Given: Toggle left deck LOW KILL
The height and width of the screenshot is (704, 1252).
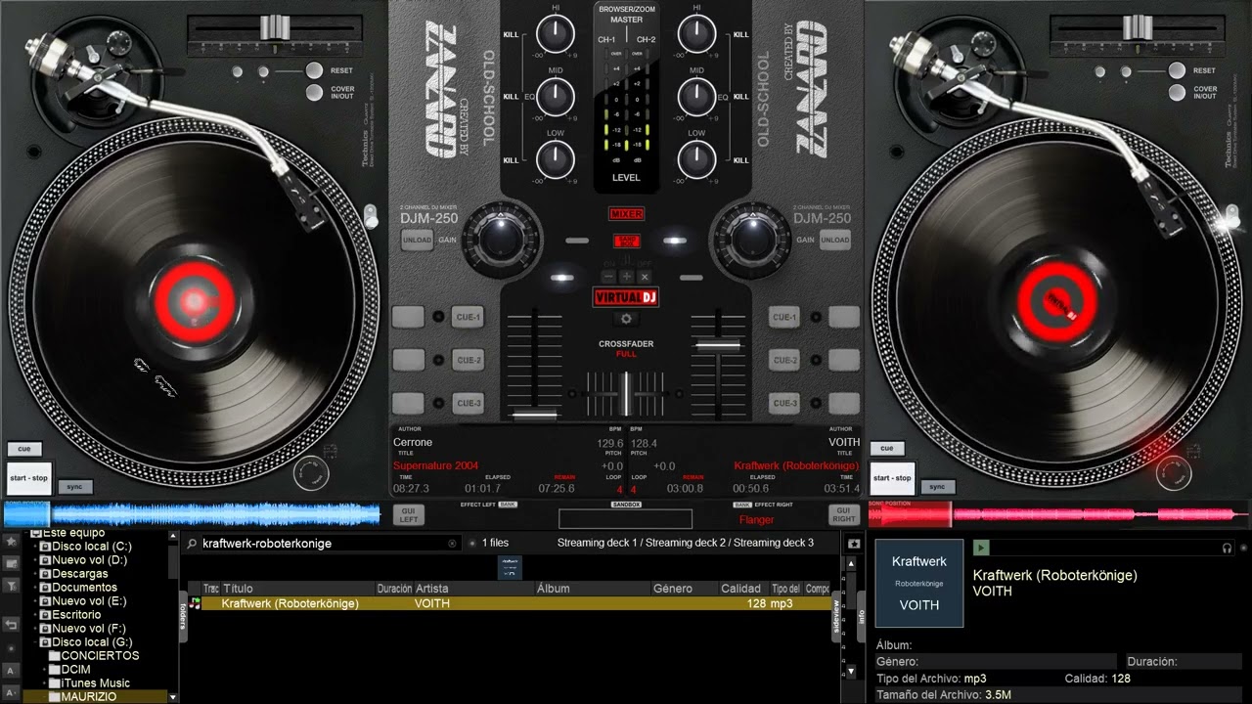Looking at the screenshot, I should [511, 160].
